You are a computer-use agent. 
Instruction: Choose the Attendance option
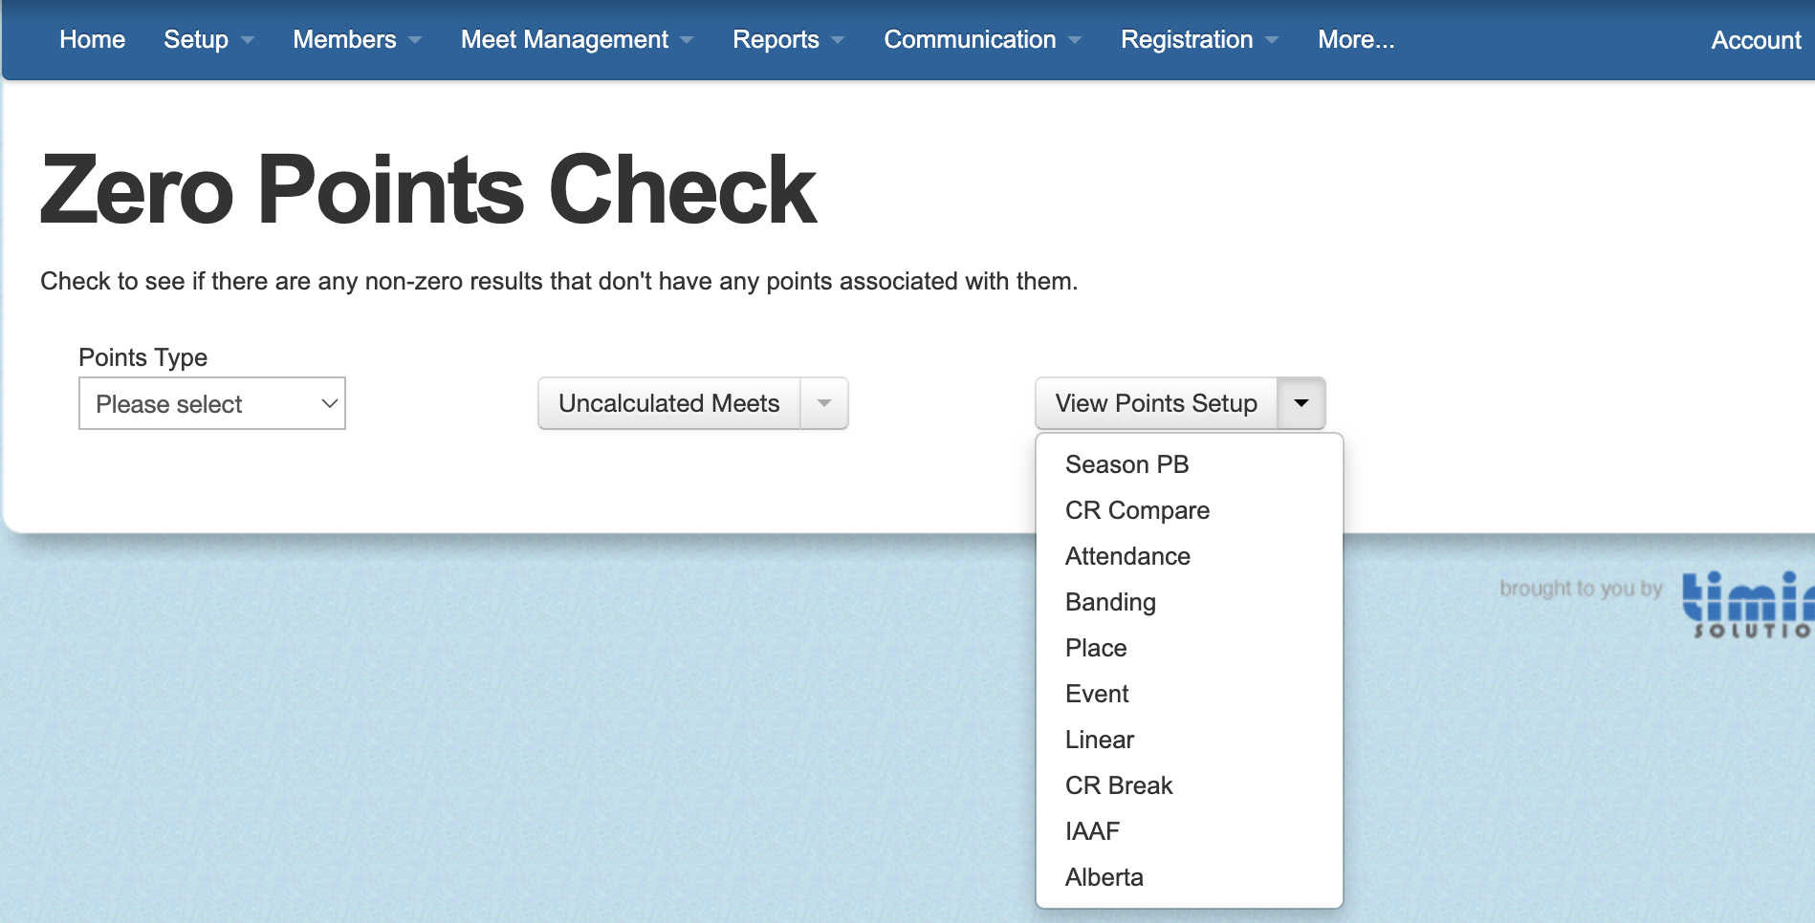click(1190, 556)
